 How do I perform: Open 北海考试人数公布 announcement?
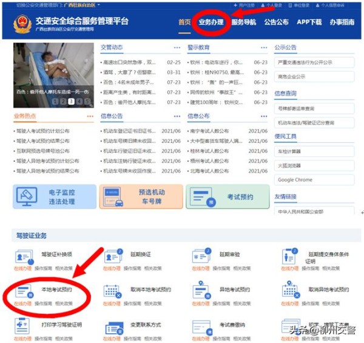pyautogui.click(x=209, y=171)
